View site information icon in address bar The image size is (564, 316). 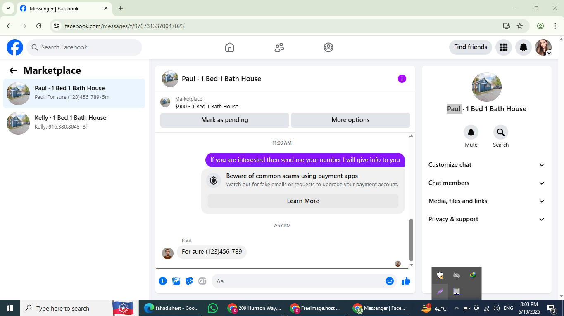[57, 26]
